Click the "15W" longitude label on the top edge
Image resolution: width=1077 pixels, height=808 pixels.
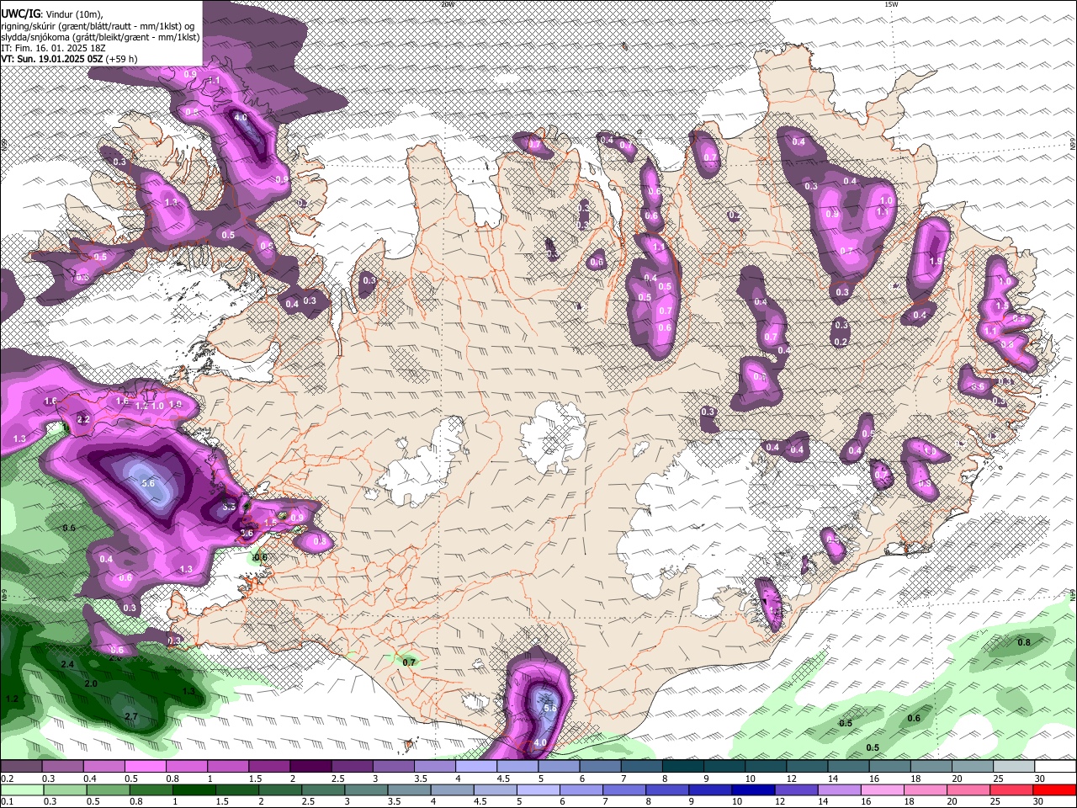tap(891, 4)
